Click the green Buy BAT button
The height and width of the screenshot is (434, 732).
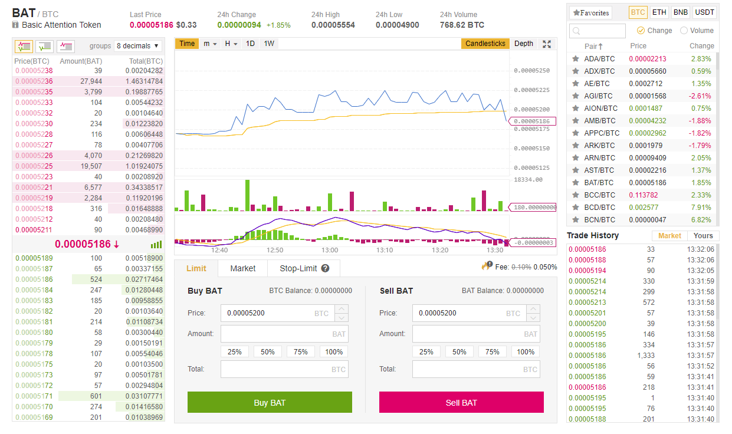click(270, 402)
